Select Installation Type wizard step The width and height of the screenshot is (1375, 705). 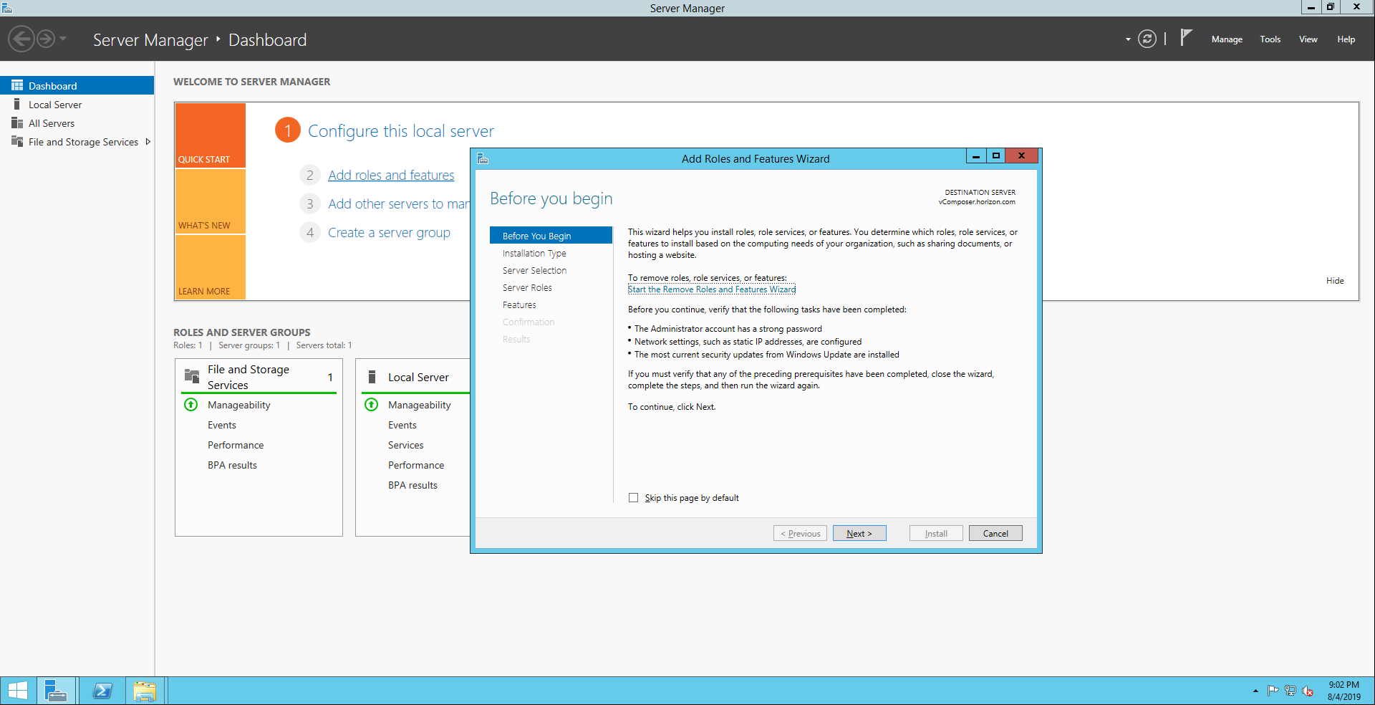pos(534,254)
